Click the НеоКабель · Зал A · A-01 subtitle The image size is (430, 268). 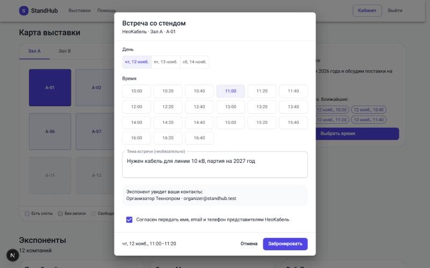(x=149, y=32)
